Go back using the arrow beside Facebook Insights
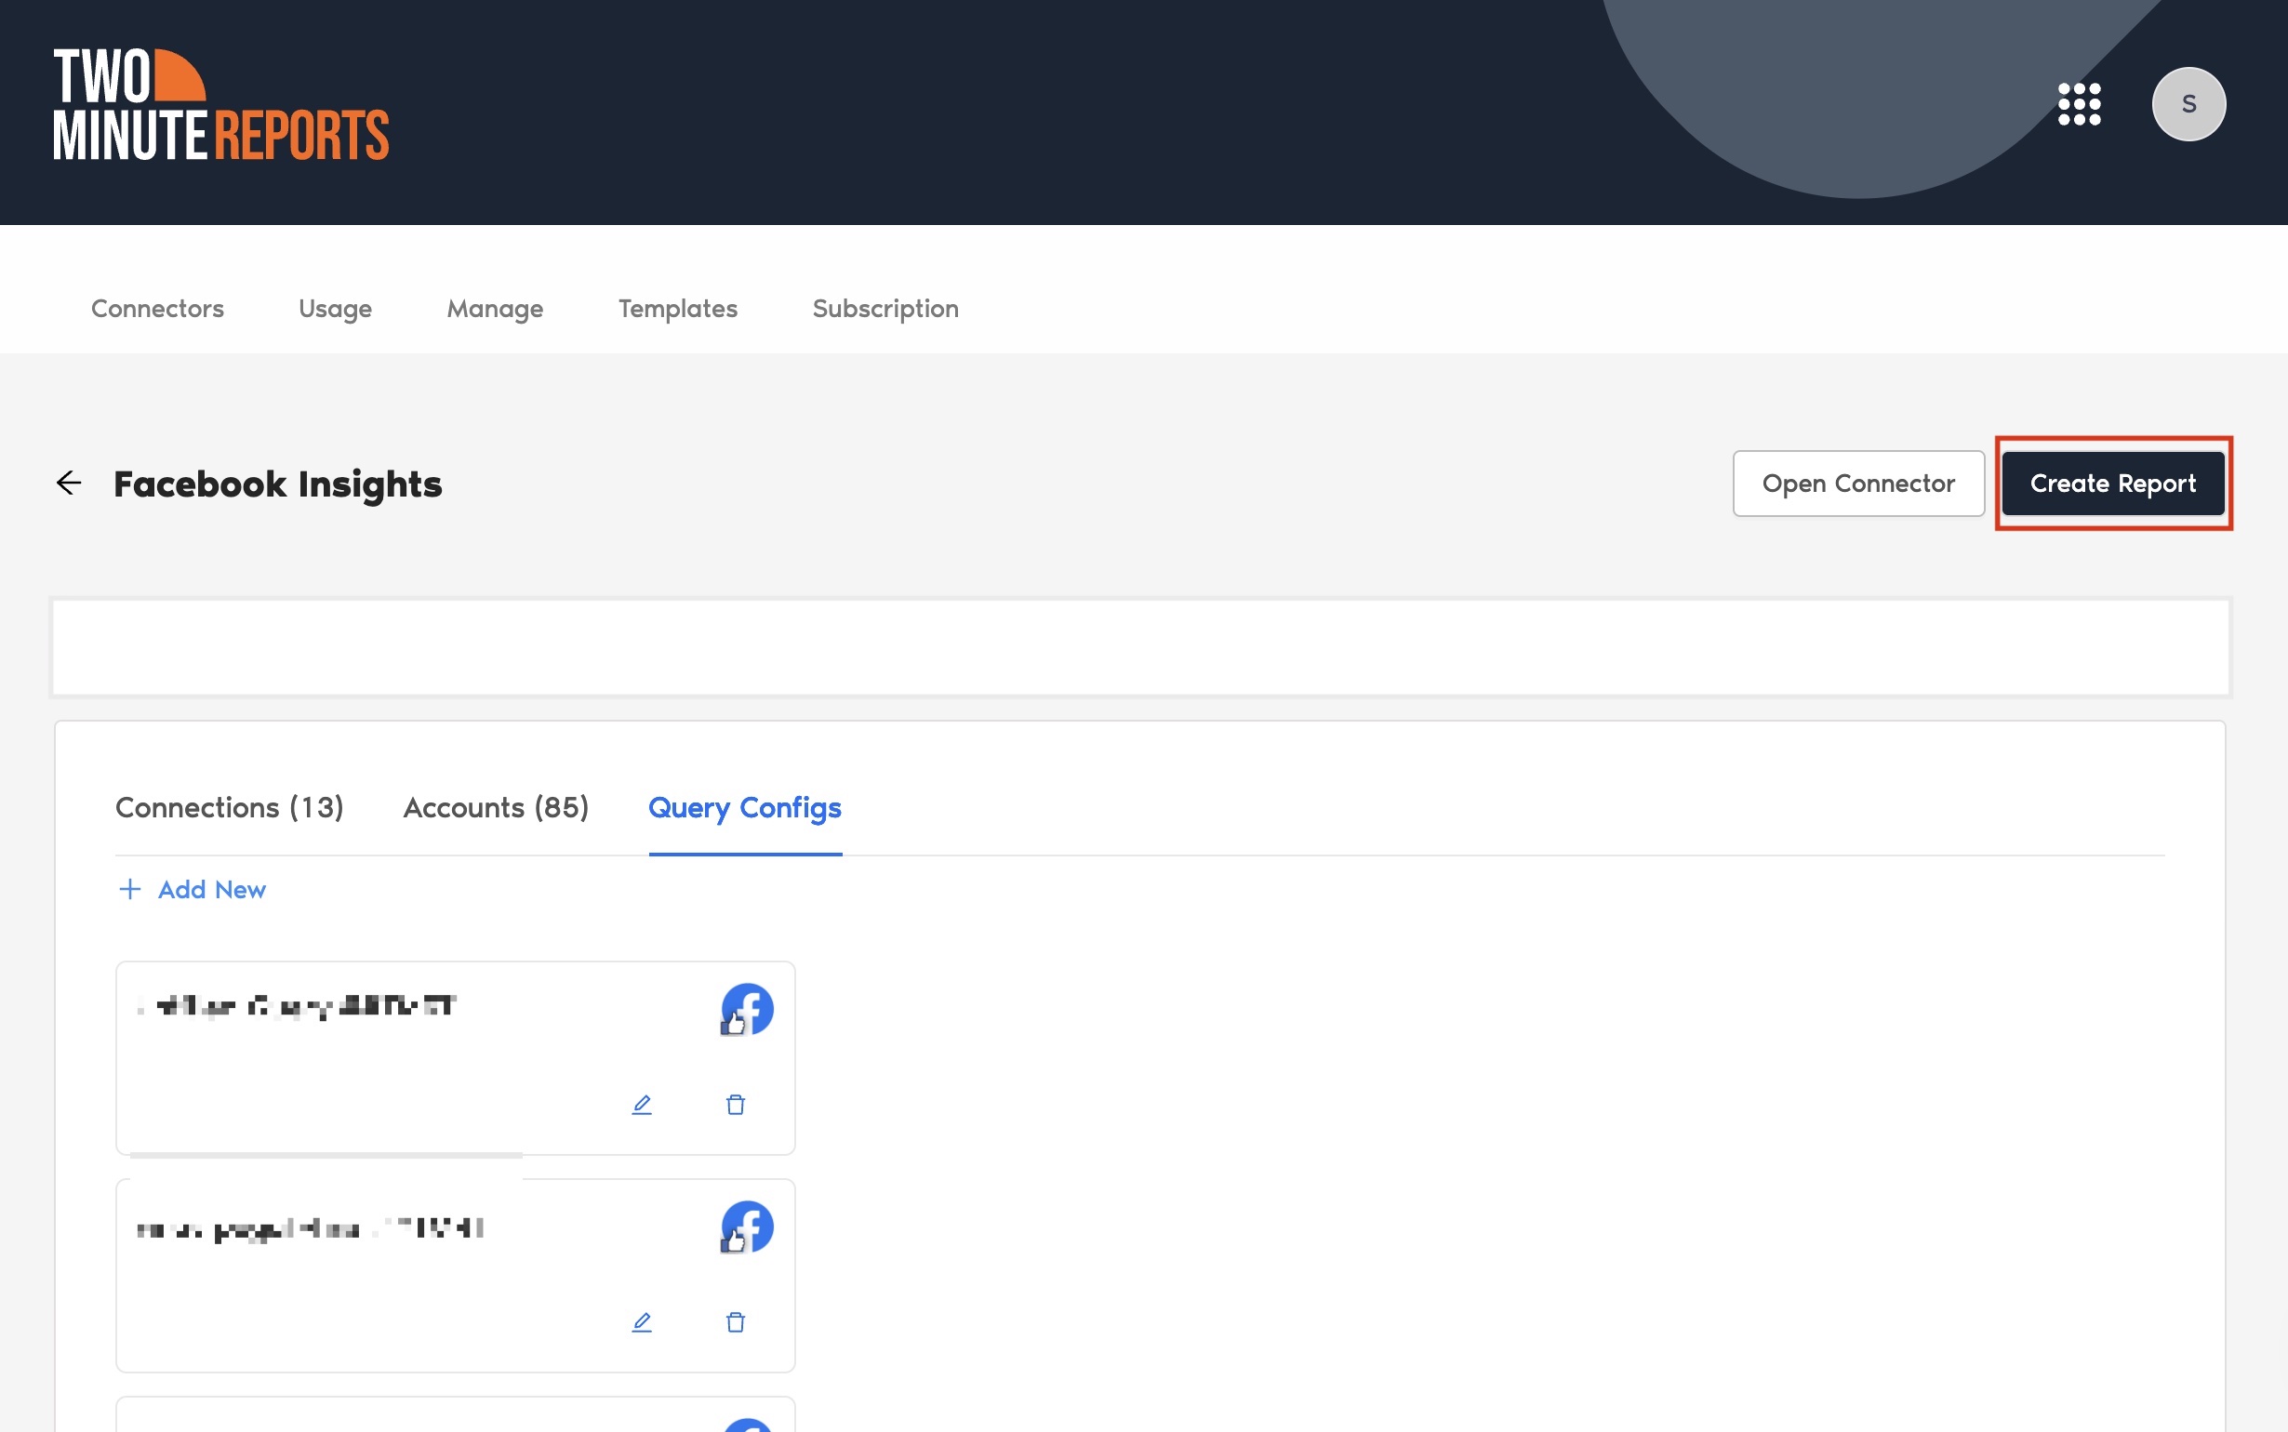 (69, 483)
